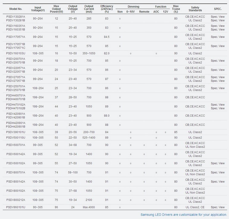Click Spec. View for PSDV800142A
The image size is (229, 219).
tap(218, 182)
